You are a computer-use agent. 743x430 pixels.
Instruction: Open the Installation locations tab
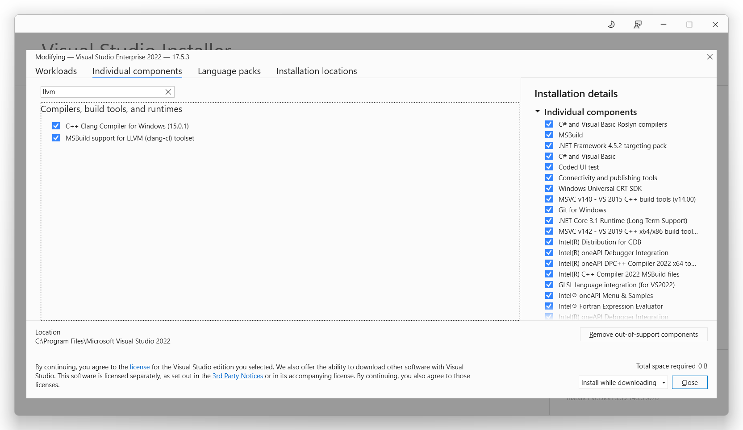317,71
